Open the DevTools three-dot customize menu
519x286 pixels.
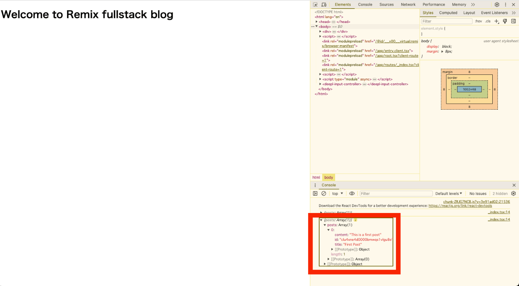pos(505,5)
